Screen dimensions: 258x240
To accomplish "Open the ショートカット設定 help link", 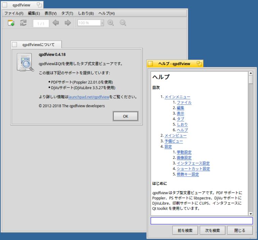I will pos(193,169).
